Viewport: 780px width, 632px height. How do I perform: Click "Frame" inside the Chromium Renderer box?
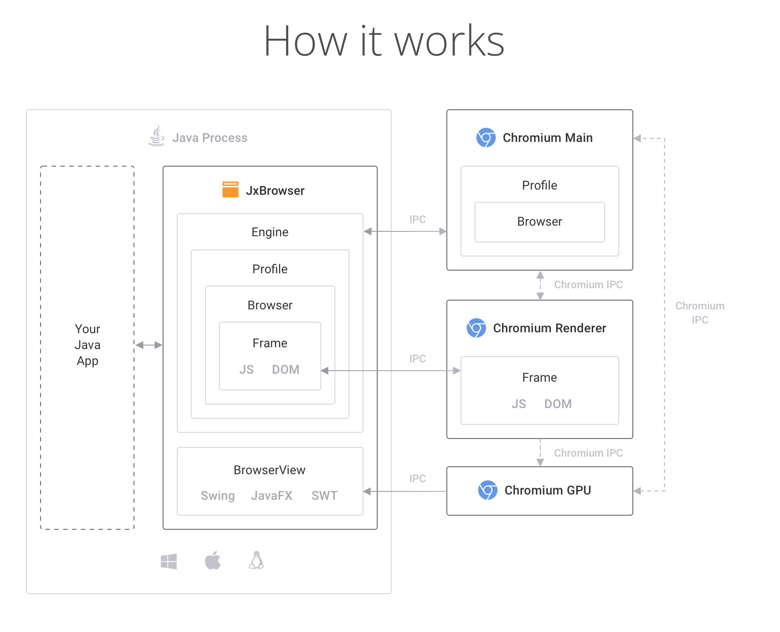pos(540,377)
